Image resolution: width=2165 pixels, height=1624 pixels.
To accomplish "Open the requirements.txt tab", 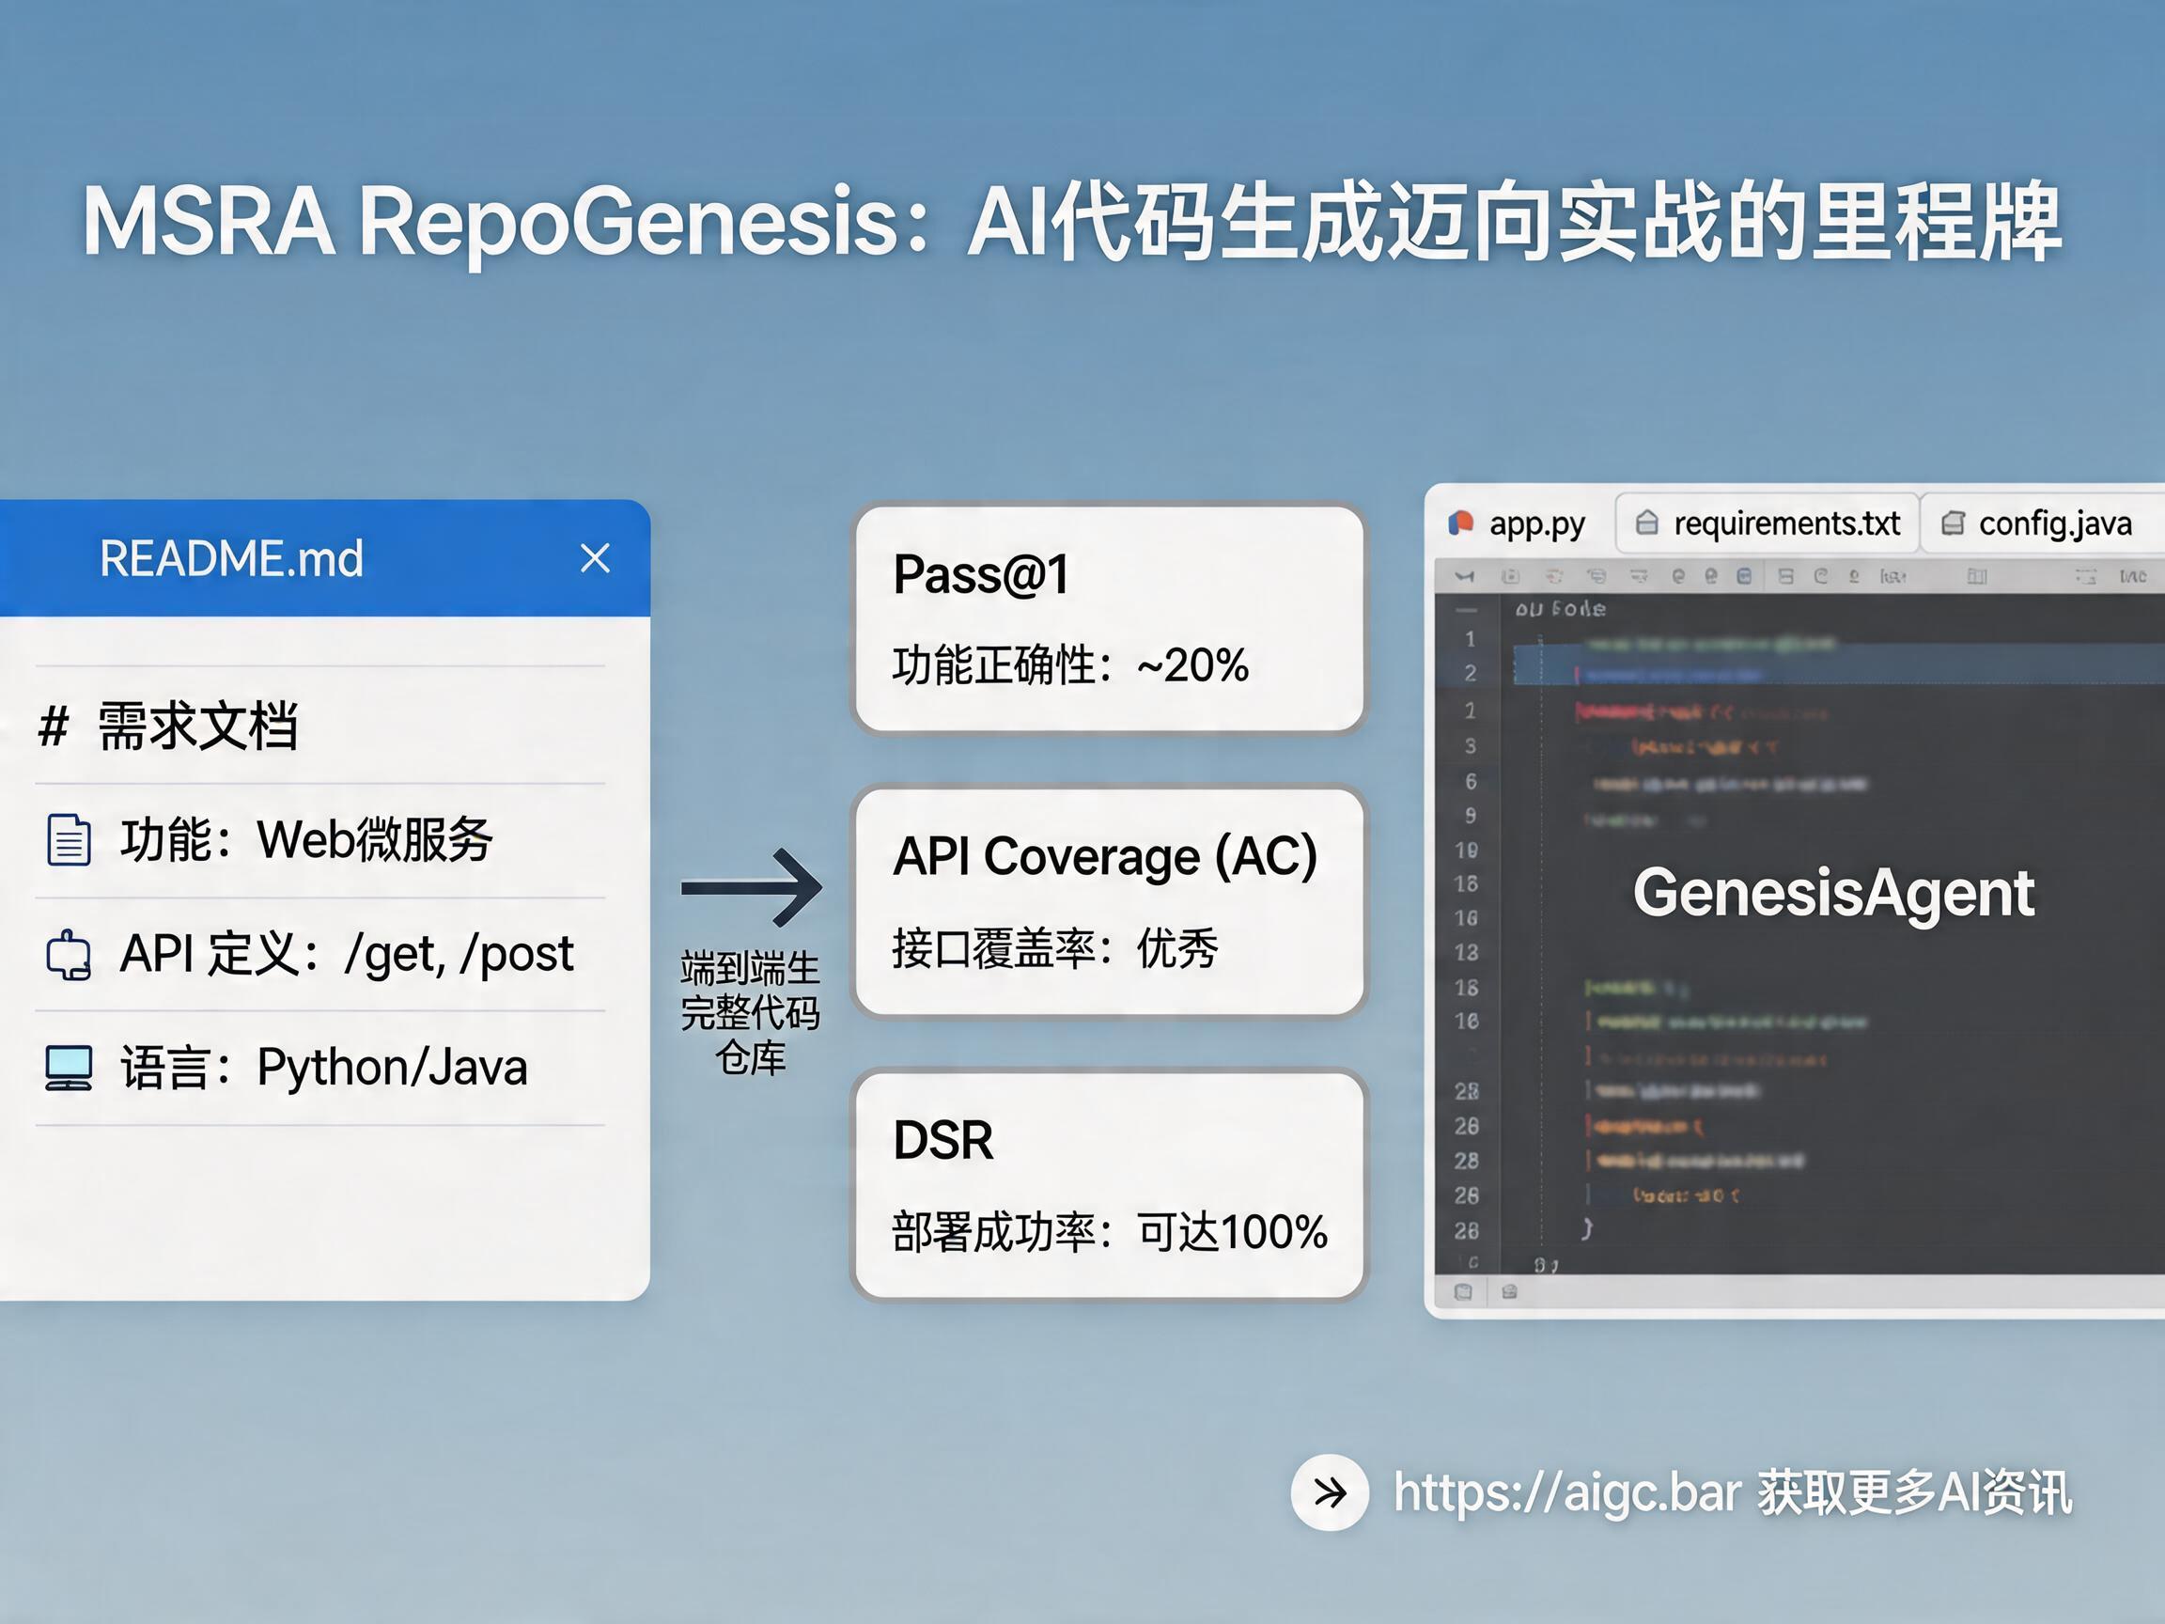I will click(1768, 523).
